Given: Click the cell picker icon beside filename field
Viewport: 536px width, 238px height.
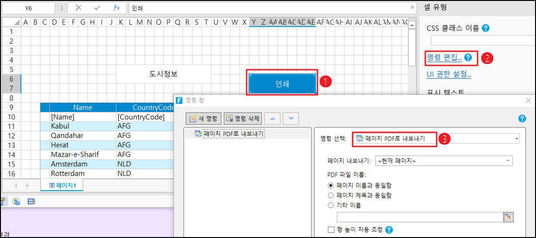Looking at the screenshot, I should pos(508,217).
